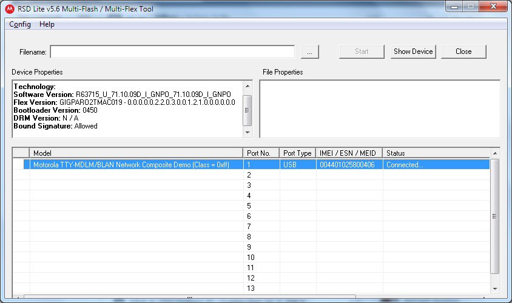Screen dimensions: 512x303
Task: Click the Close button next to Show Device
Action: click(463, 52)
